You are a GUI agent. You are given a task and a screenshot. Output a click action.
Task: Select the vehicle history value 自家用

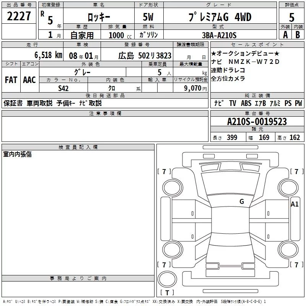tap(82, 35)
